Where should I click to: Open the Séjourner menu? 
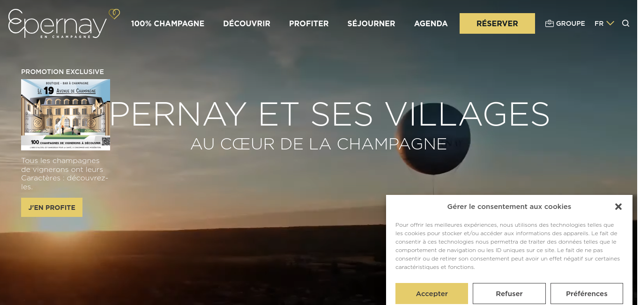[x=371, y=23]
